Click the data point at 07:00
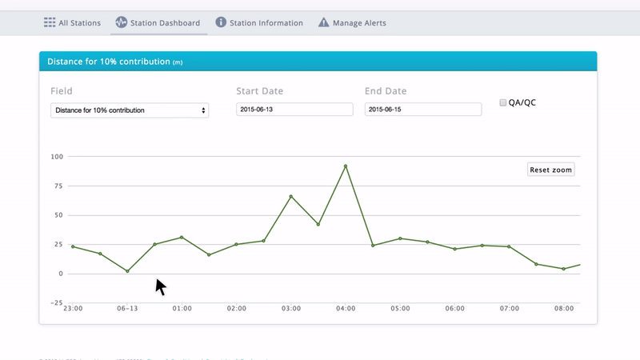 tap(509, 246)
